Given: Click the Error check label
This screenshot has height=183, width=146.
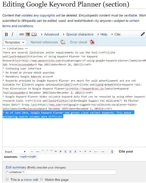Looking at the screenshot, I should (x=79, y=42).
